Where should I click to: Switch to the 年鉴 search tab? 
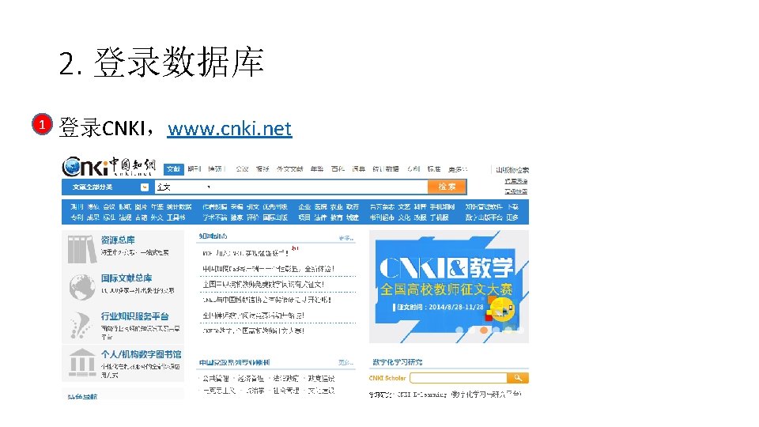317,169
